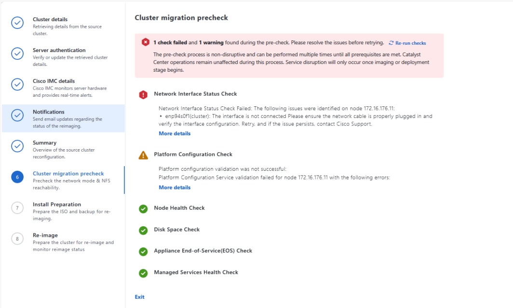The width and height of the screenshot is (513, 308).
Task: Click 'Platform configuration validation was not successful' text
Action: [x=222, y=169]
